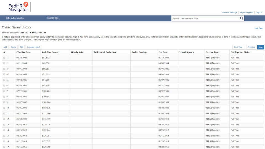265x149 pixels.
Task: Run Compute High-3
Action: coord(33,47)
